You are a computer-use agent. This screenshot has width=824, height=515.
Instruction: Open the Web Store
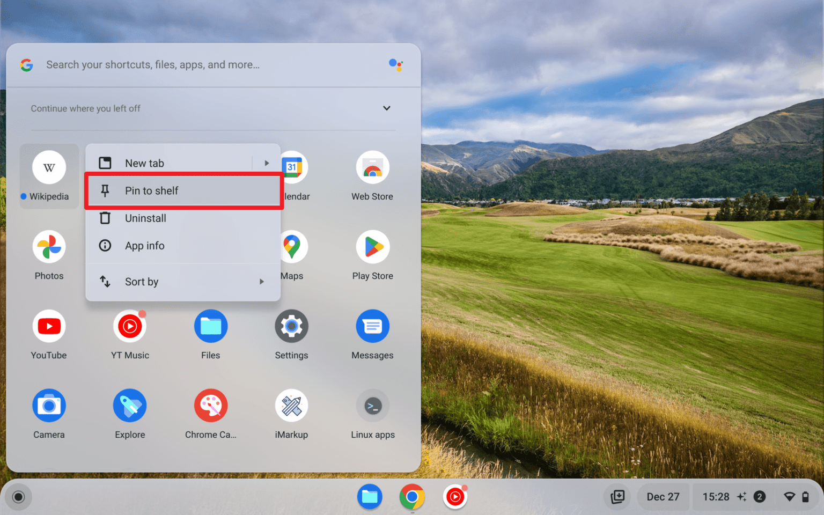click(x=372, y=167)
